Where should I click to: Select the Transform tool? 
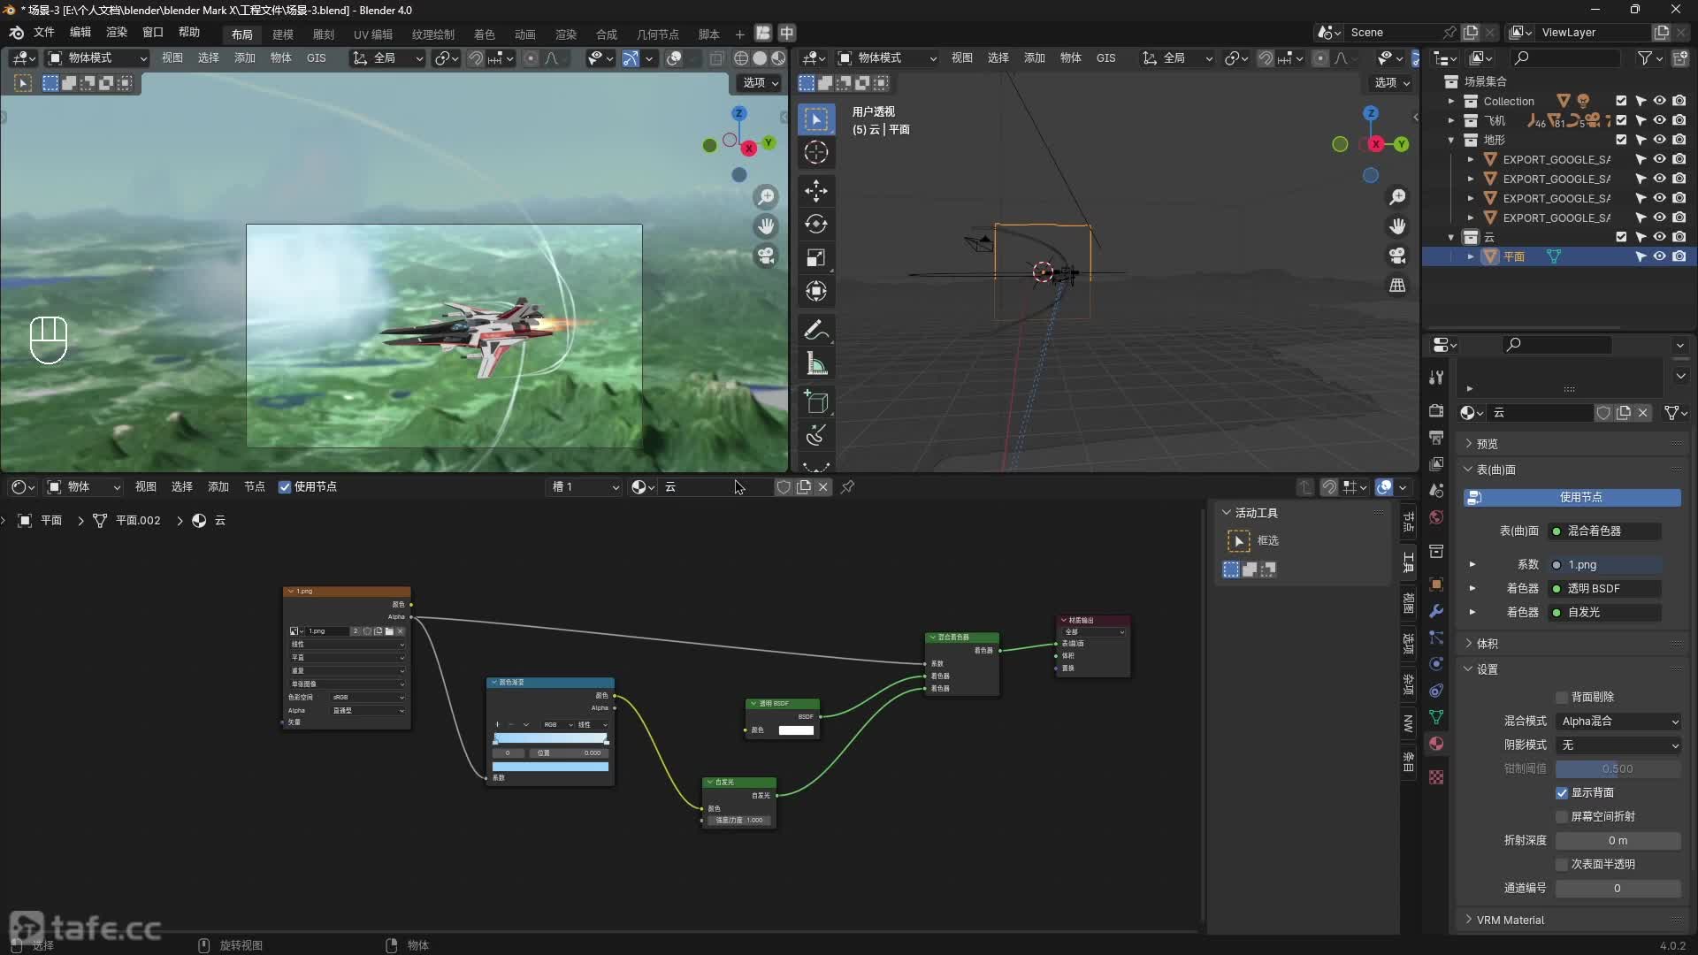click(x=816, y=291)
